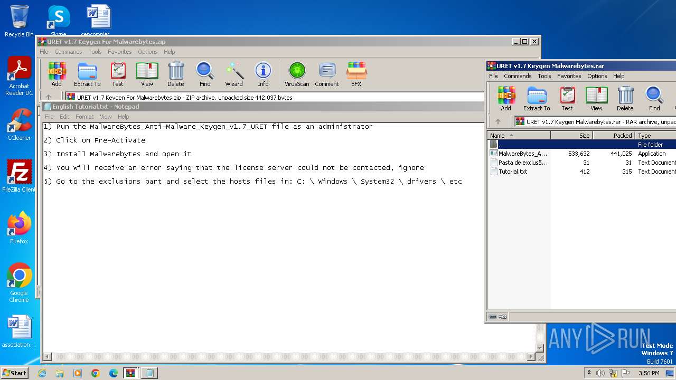The width and height of the screenshot is (676, 380).
Task: Click the Notepad vertical scrollbar down arrow
Action: (540, 348)
